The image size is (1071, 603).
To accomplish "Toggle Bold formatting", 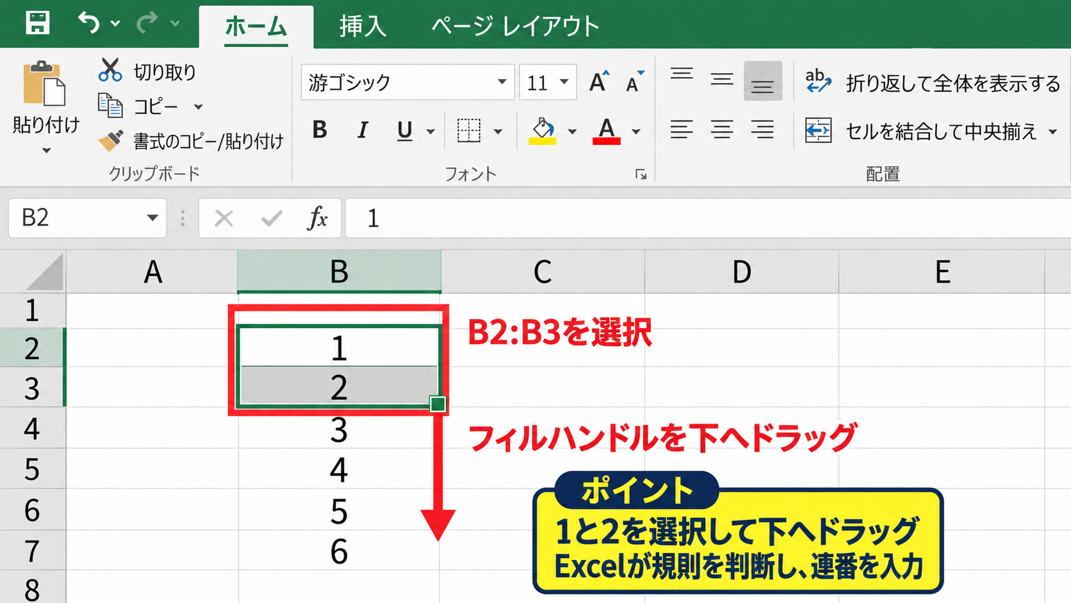I will [x=320, y=130].
